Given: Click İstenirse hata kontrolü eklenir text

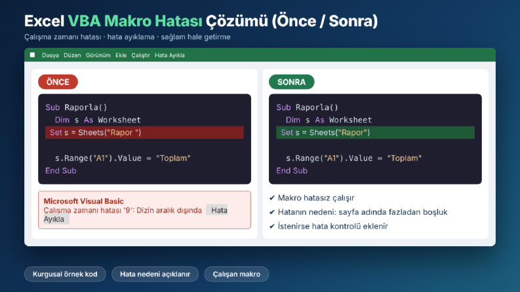Looking at the screenshot, I should [332, 227].
